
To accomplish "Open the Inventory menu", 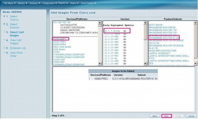I will pos(35,3).
